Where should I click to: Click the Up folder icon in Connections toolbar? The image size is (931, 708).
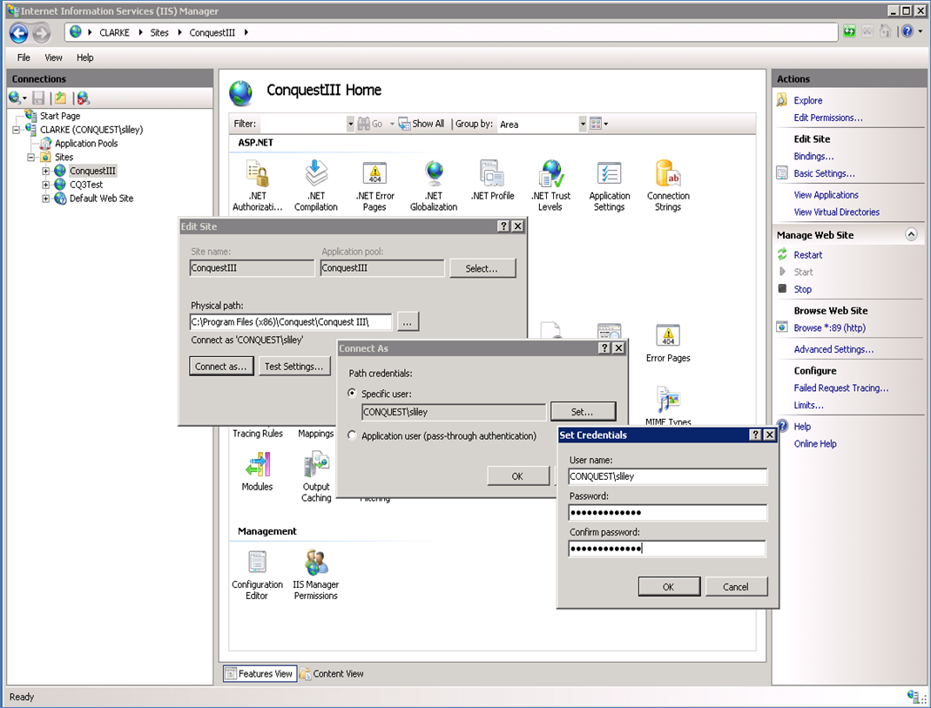(60, 98)
